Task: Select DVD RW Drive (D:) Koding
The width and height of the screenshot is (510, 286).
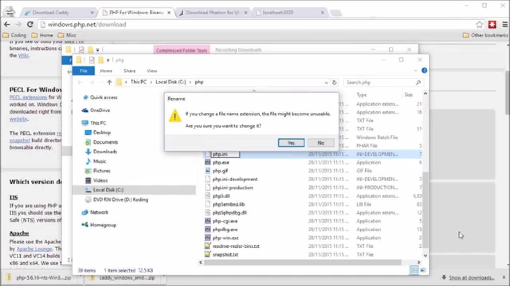Action: (120, 199)
